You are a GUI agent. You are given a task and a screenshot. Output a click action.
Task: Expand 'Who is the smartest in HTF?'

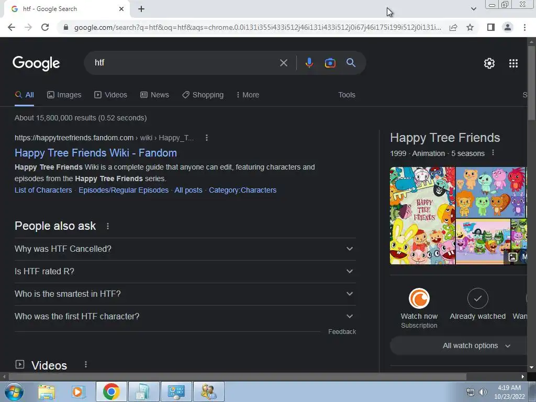pos(185,294)
